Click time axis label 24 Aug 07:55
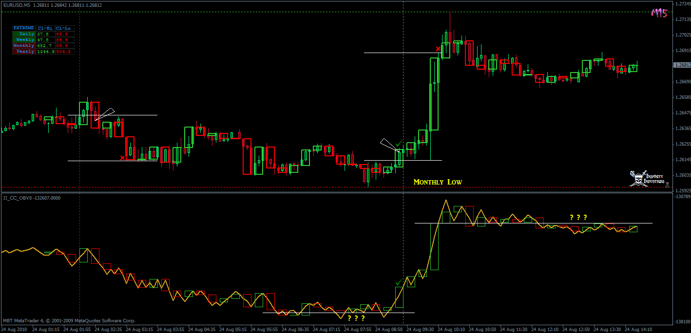 (358, 330)
